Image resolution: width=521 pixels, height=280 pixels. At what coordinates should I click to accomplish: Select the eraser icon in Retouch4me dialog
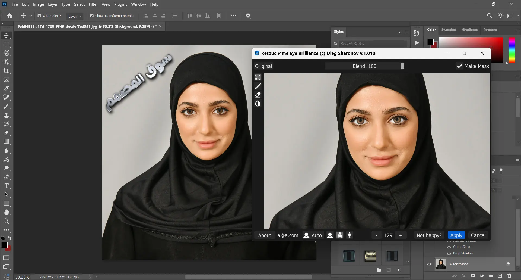pos(258,95)
